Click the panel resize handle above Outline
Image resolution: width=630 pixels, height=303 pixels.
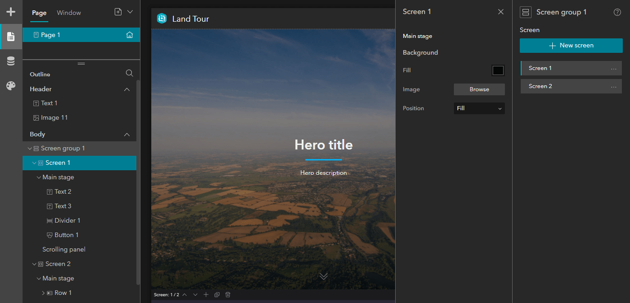point(81,64)
